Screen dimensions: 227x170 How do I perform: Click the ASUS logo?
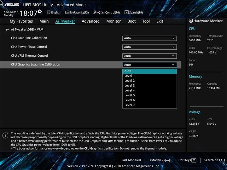[x=12, y=5]
